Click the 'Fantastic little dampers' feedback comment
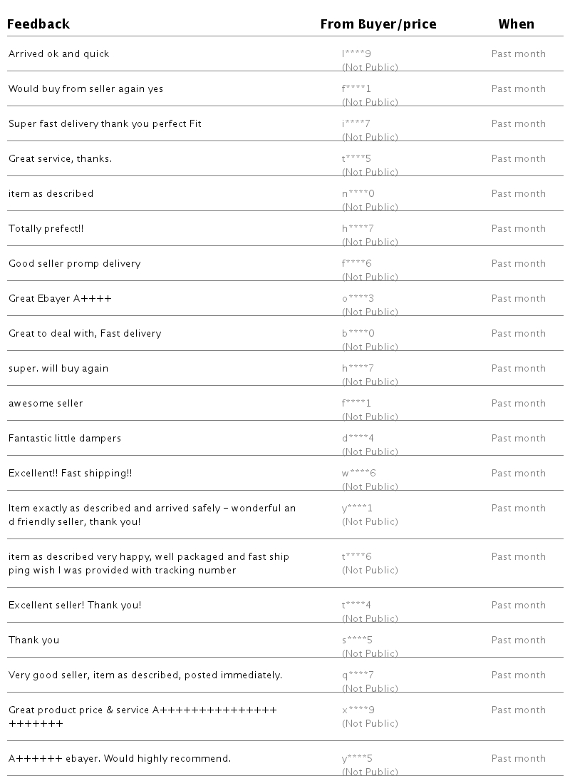Image resolution: width=570 pixels, height=776 pixels. (x=65, y=439)
